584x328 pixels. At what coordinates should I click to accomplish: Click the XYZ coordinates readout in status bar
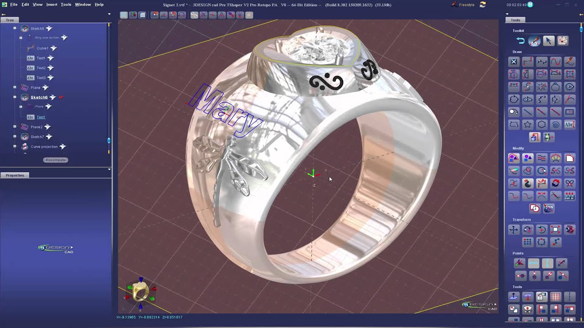click(149, 317)
